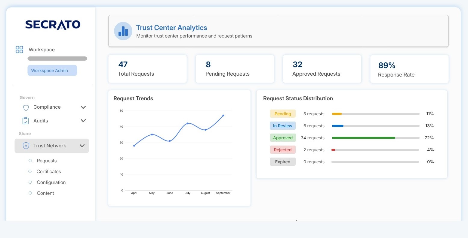Click the Trust Network shield icon
The width and height of the screenshot is (468, 238).
point(26,146)
